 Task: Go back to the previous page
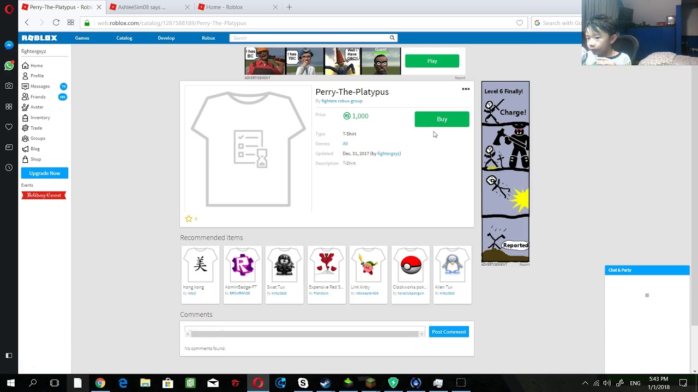point(27,23)
